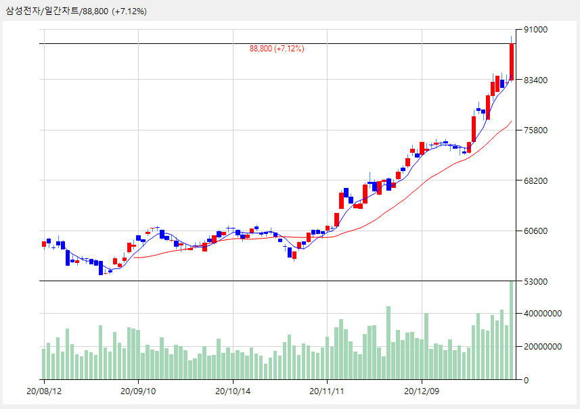Click the 20/12/09 date label
Screen dimensions: 580x409
[422, 391]
